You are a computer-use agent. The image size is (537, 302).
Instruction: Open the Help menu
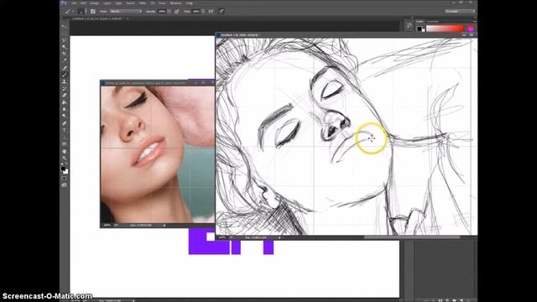click(189, 3)
